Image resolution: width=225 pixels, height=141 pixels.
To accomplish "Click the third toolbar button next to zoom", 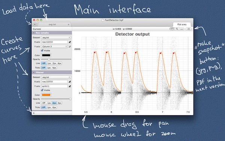I will tap(181, 29).
